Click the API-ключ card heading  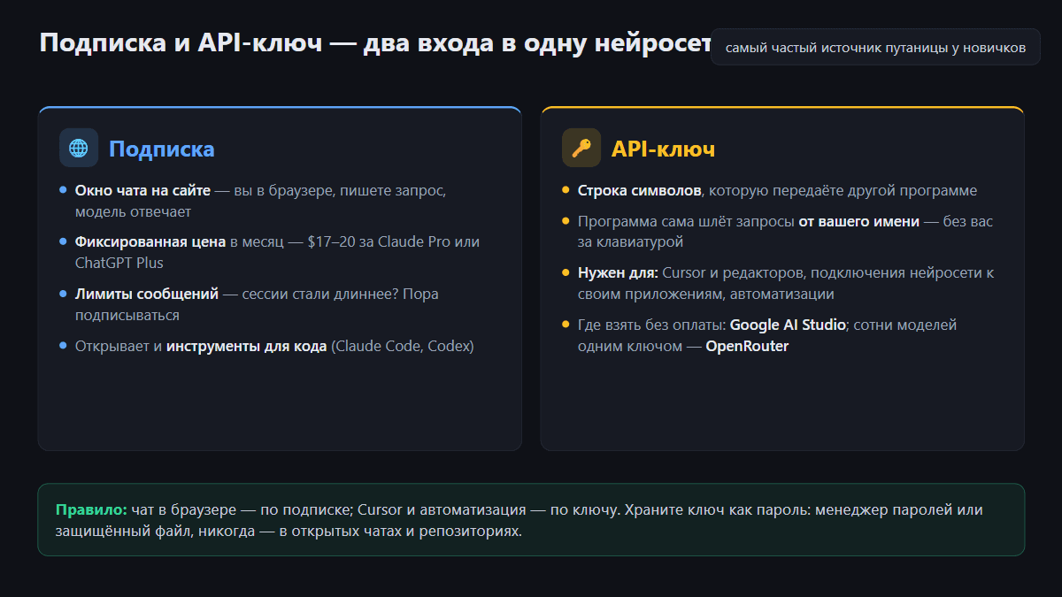pyautogui.click(x=663, y=149)
